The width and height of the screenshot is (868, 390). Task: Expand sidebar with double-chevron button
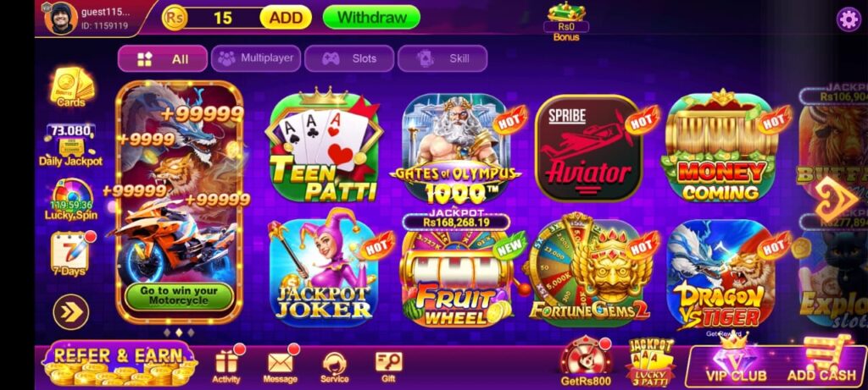(71, 312)
